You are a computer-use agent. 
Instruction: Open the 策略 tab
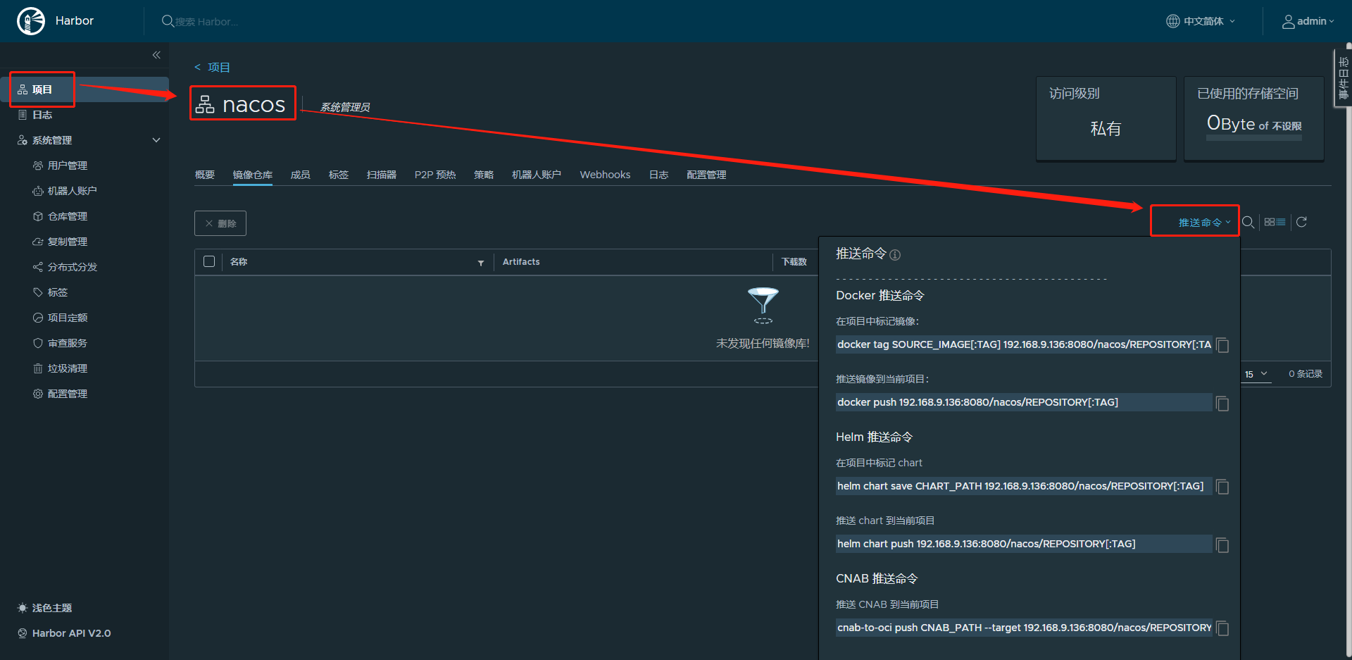pyautogui.click(x=484, y=175)
